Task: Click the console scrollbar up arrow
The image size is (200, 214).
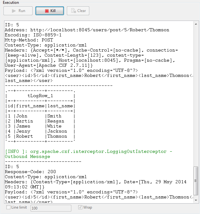Action: tap(196, 24)
